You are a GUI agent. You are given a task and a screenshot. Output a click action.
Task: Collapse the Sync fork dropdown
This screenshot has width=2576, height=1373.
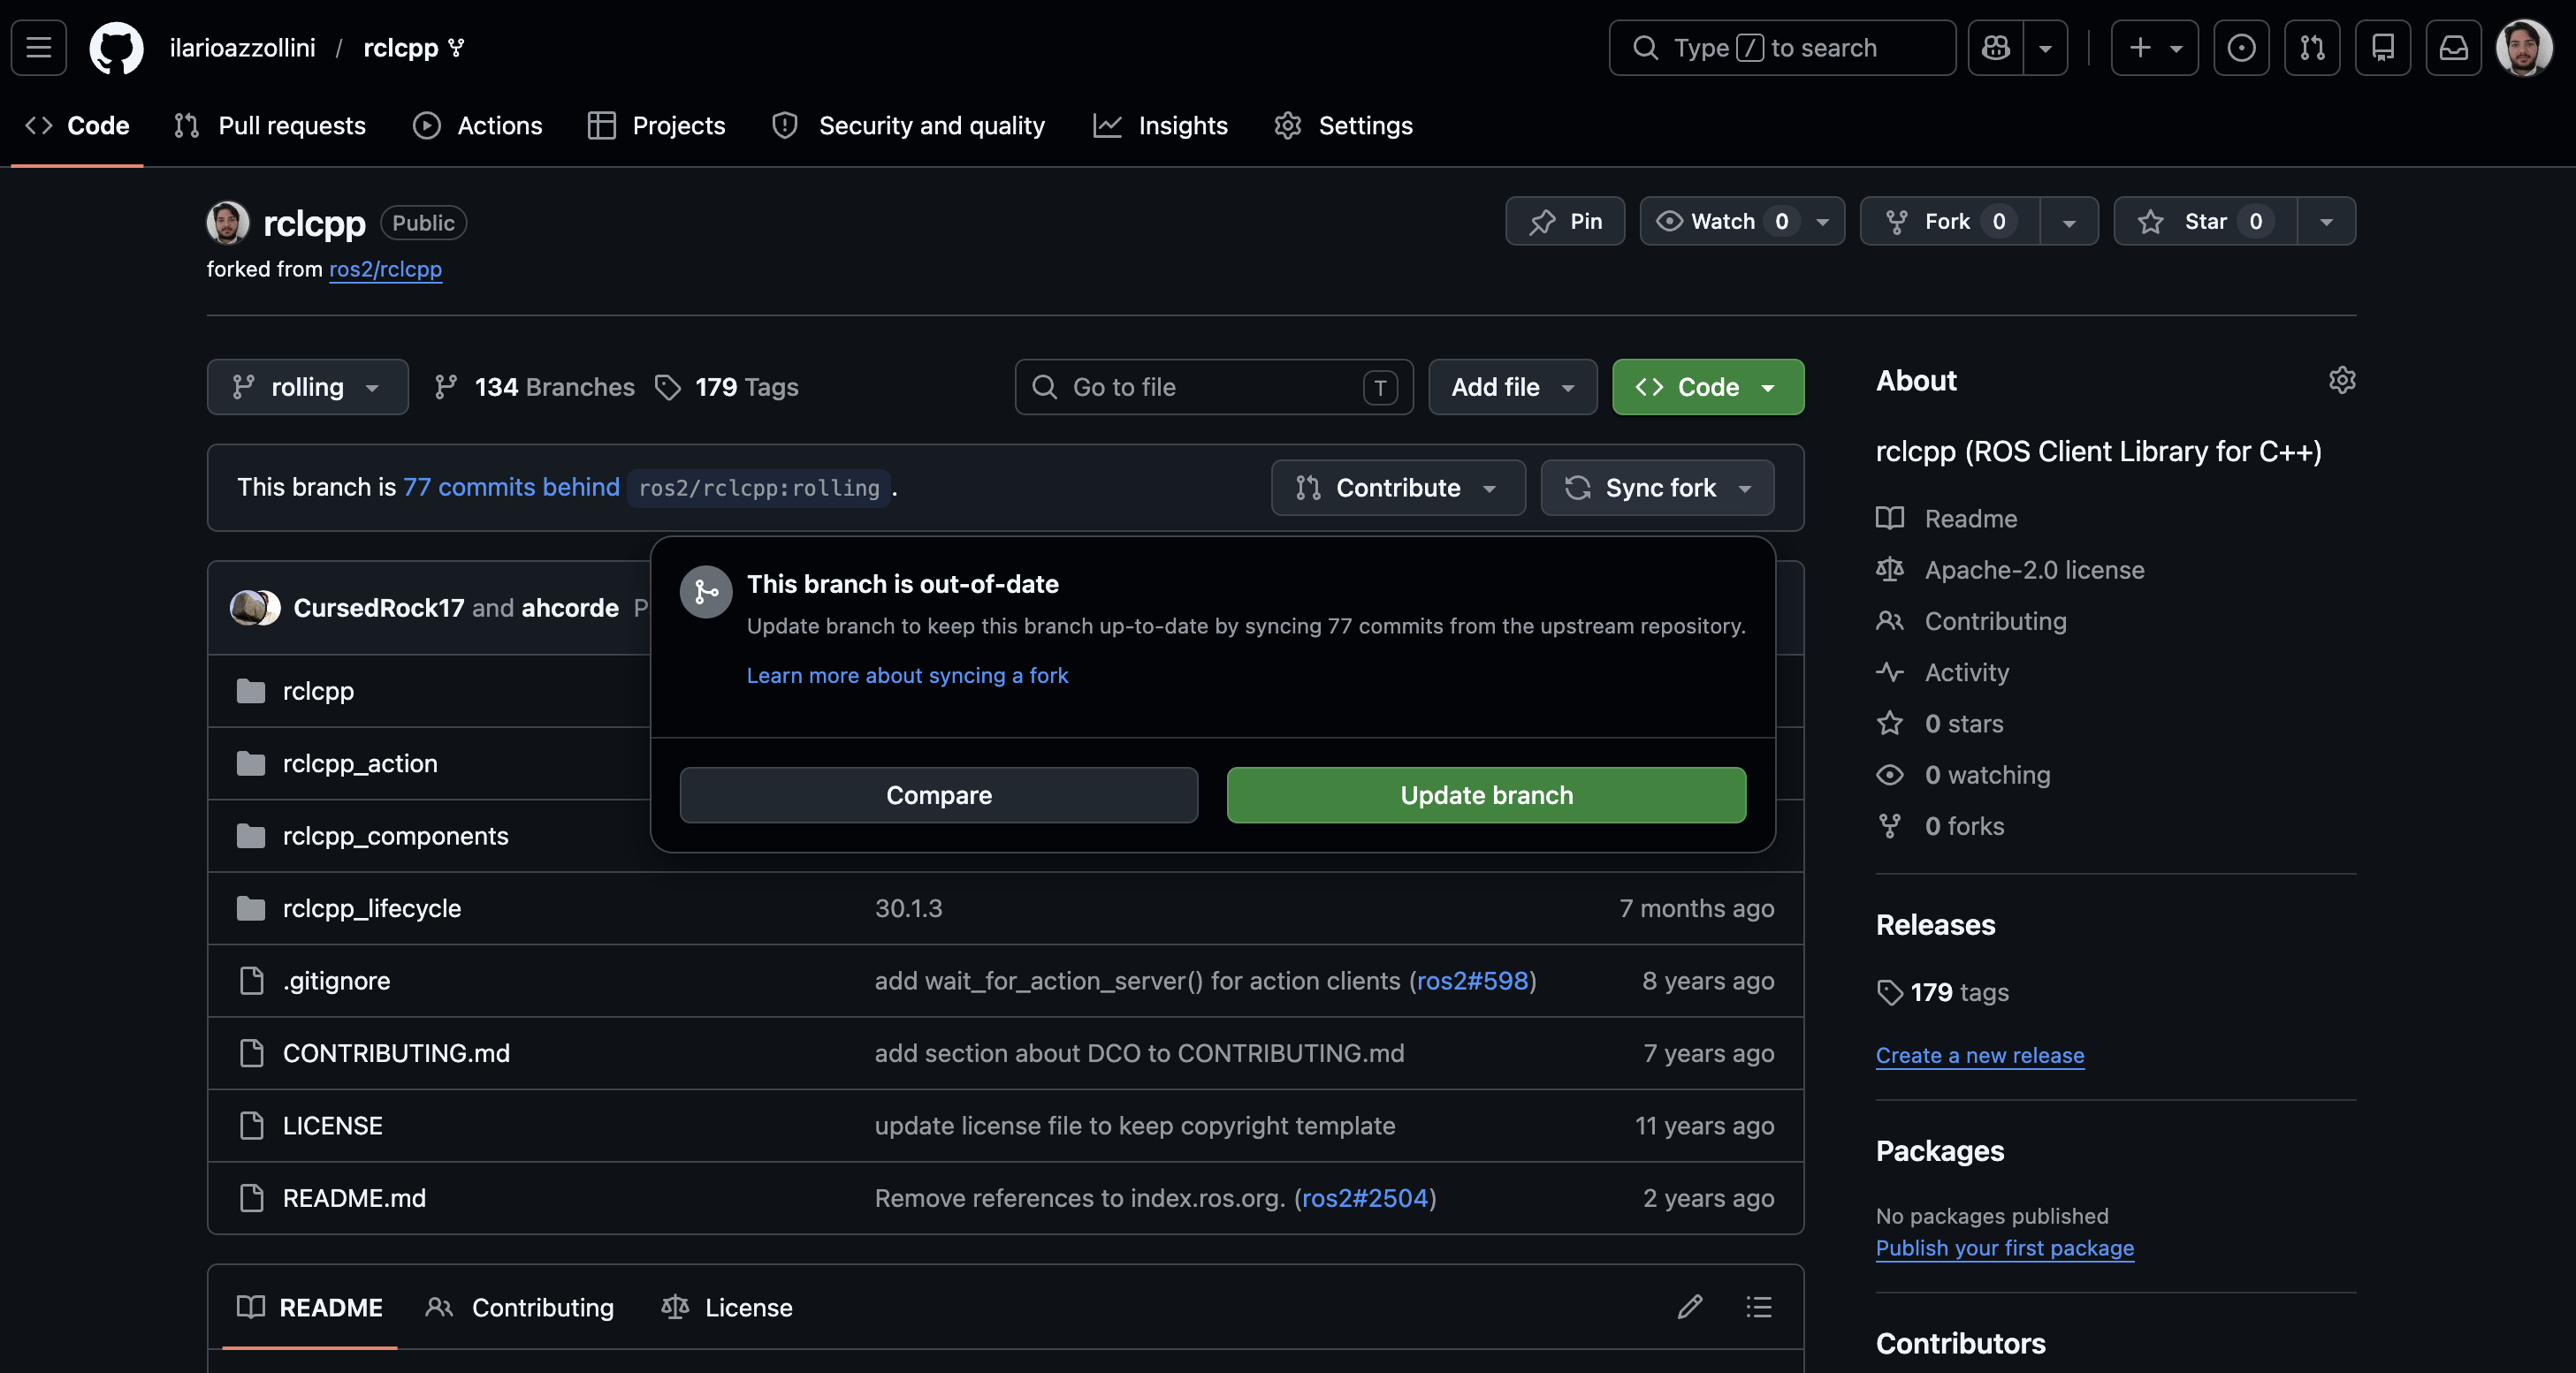(1657, 488)
